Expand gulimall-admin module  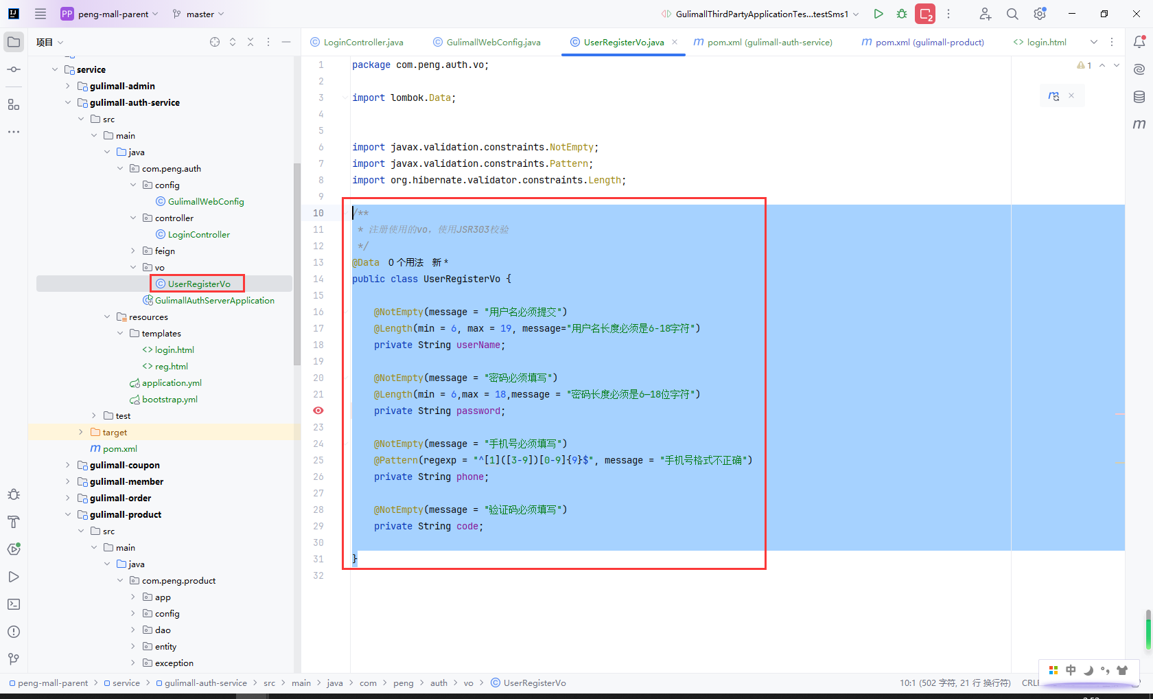68,86
